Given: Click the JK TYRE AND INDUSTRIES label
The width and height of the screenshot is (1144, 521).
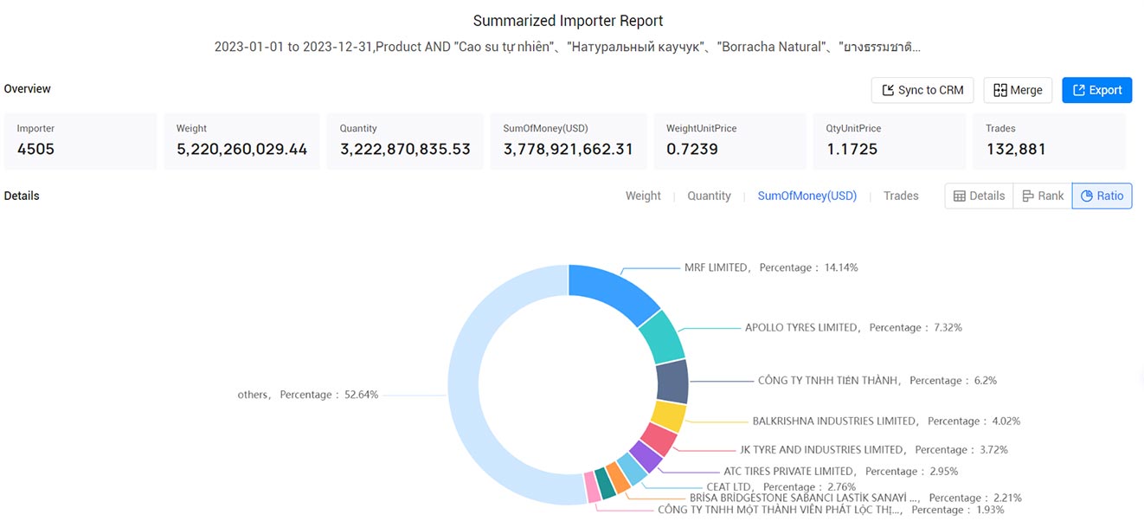Looking at the screenshot, I should tap(874, 449).
